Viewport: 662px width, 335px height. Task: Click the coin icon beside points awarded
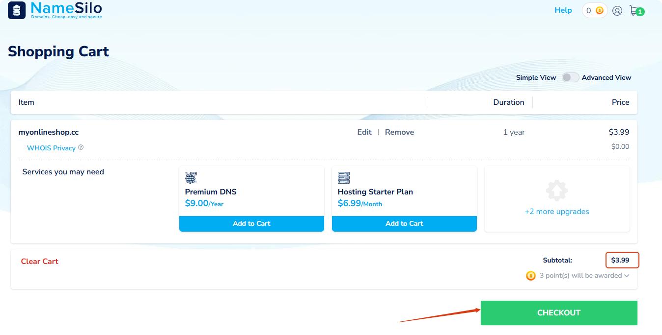530,276
